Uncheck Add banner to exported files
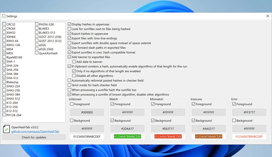The image size is (272, 157). point(69,57)
